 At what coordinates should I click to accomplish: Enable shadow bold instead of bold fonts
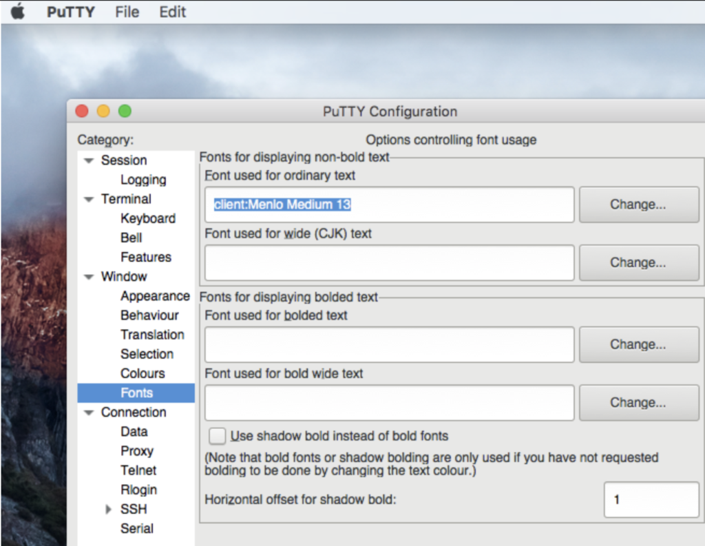(x=217, y=436)
